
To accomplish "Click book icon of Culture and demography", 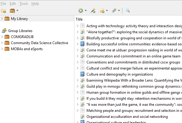I will (83, 74).
